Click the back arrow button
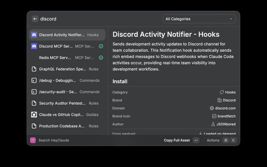The width and height of the screenshot is (267, 167). point(35,19)
